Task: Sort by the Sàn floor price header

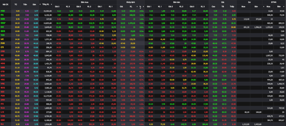Action: click(x=34, y=4)
